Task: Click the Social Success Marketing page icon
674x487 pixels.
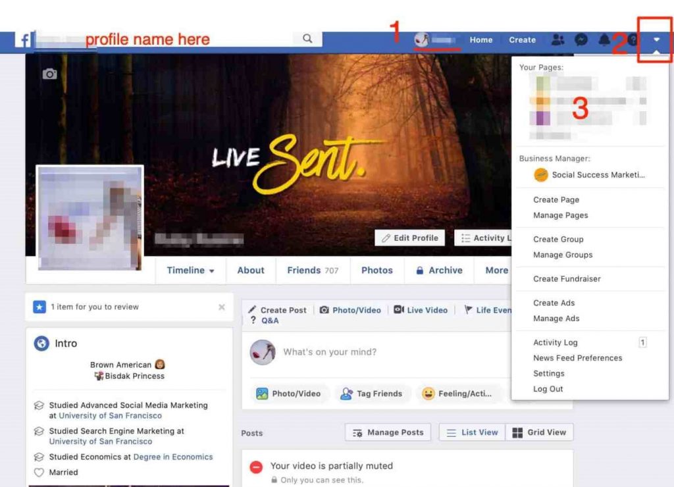Action: (541, 175)
